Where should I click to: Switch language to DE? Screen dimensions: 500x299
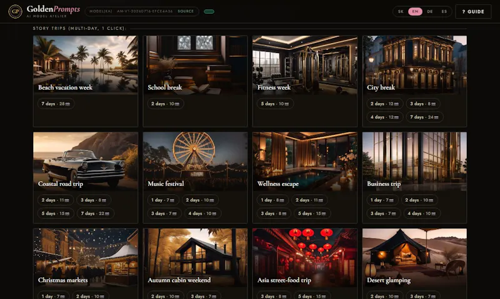(x=430, y=11)
